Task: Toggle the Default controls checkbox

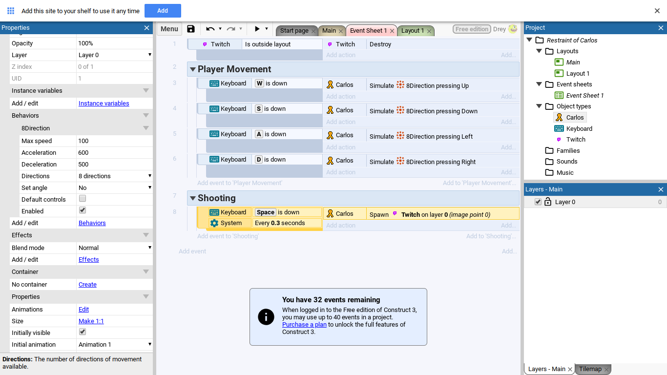Action: click(x=83, y=199)
